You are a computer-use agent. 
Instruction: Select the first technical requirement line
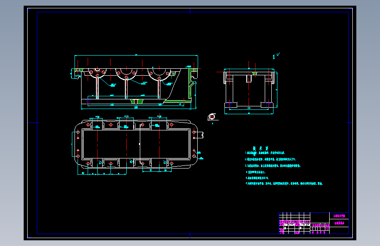[265, 153]
